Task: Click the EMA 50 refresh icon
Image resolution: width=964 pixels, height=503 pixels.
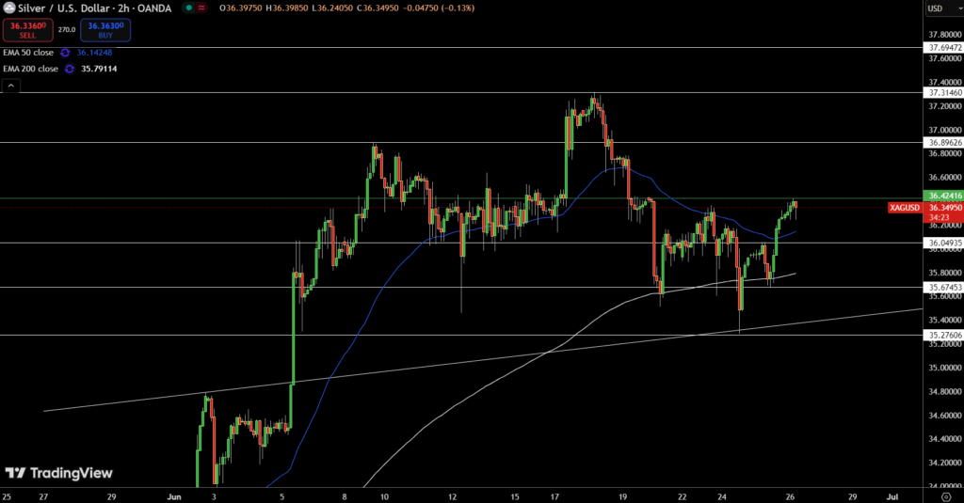Action: tap(64, 53)
